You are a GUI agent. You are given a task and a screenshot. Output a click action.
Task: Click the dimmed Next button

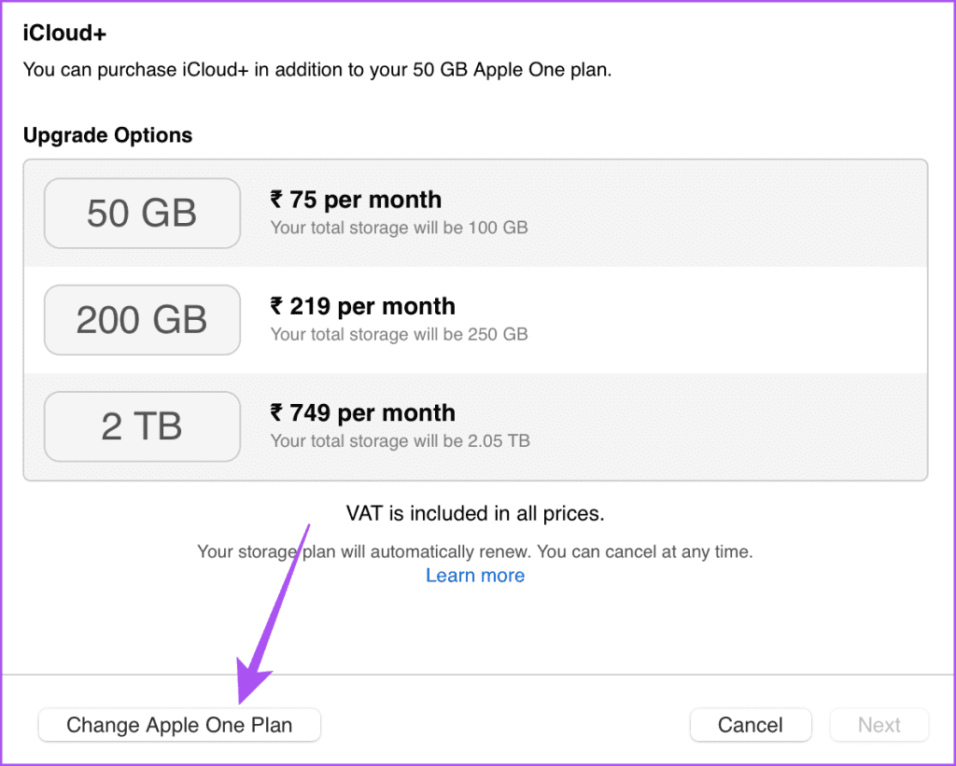tap(879, 725)
